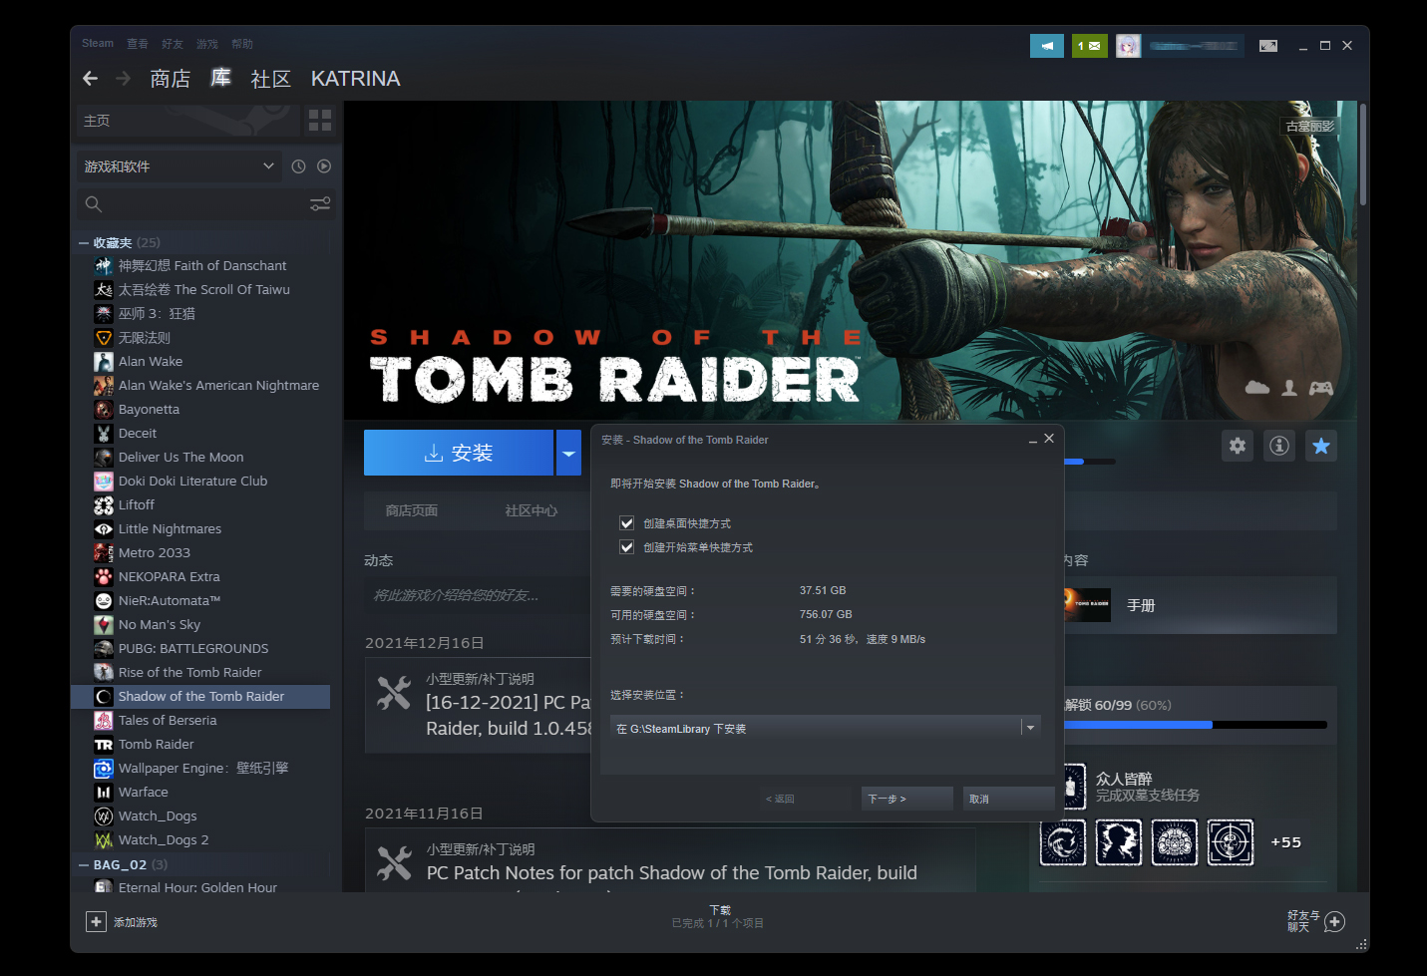Open the 众人皆醉 achievement icon
This screenshot has height=976, width=1427.
coord(1074,787)
